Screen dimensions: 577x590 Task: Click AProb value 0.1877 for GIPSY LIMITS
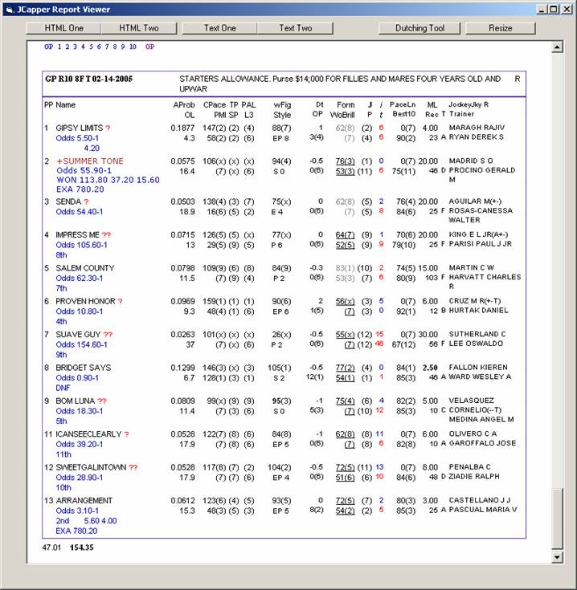(x=182, y=128)
